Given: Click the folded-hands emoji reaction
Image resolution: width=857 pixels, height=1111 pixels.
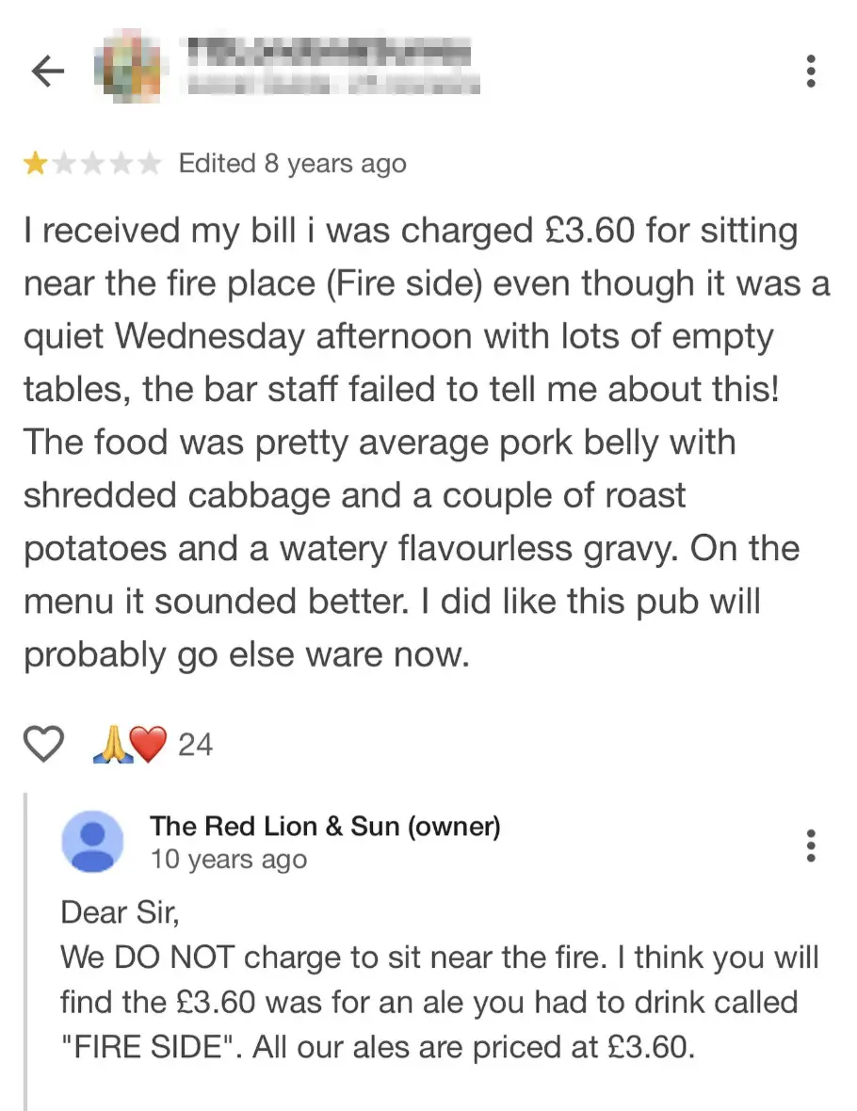Looking at the screenshot, I should click(113, 744).
